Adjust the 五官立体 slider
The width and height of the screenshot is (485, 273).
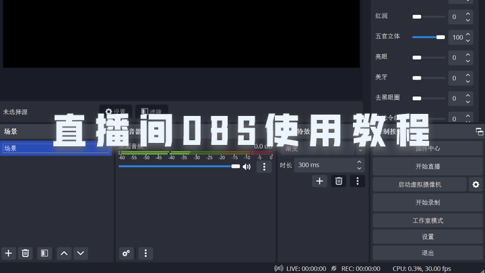point(428,37)
